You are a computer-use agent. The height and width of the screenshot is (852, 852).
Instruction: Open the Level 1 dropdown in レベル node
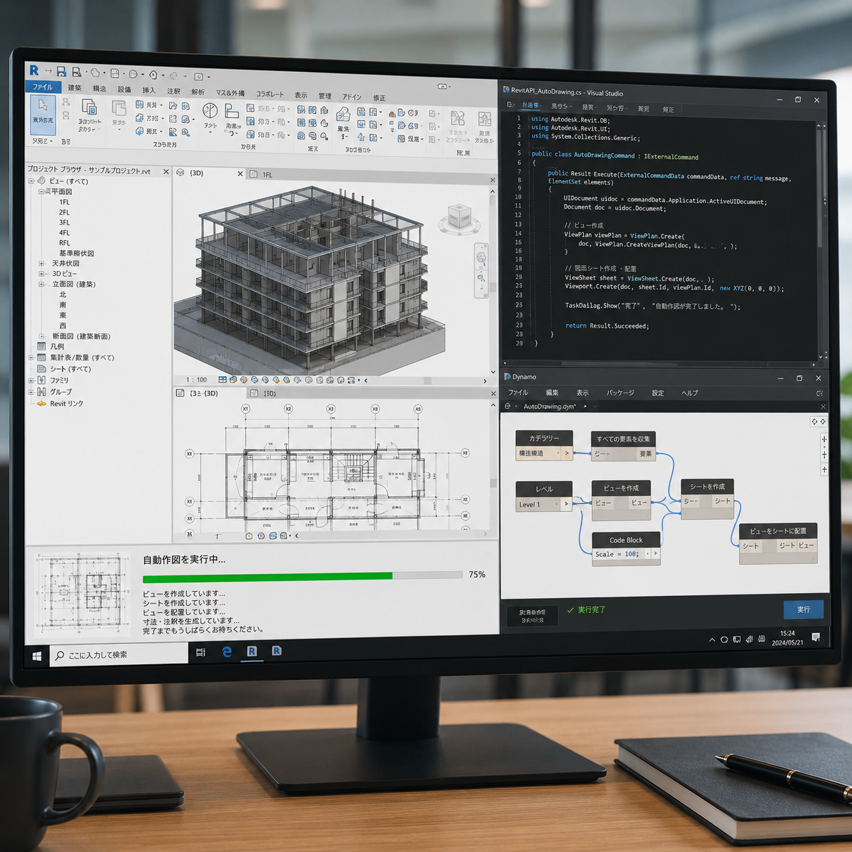[558, 504]
